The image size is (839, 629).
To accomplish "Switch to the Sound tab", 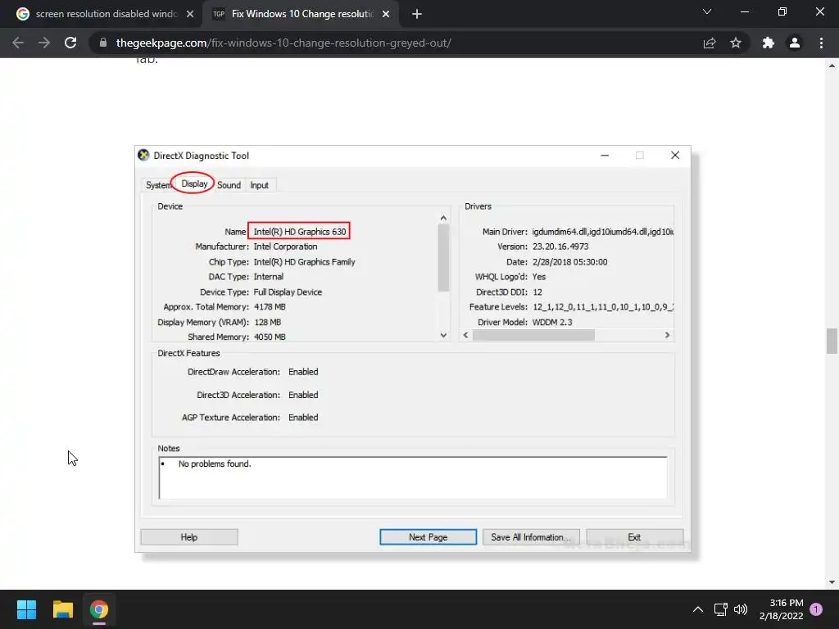I will pos(229,185).
